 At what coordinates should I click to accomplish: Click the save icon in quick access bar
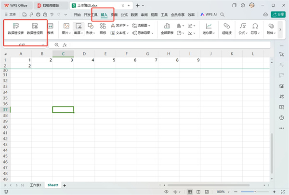click(x=25, y=14)
